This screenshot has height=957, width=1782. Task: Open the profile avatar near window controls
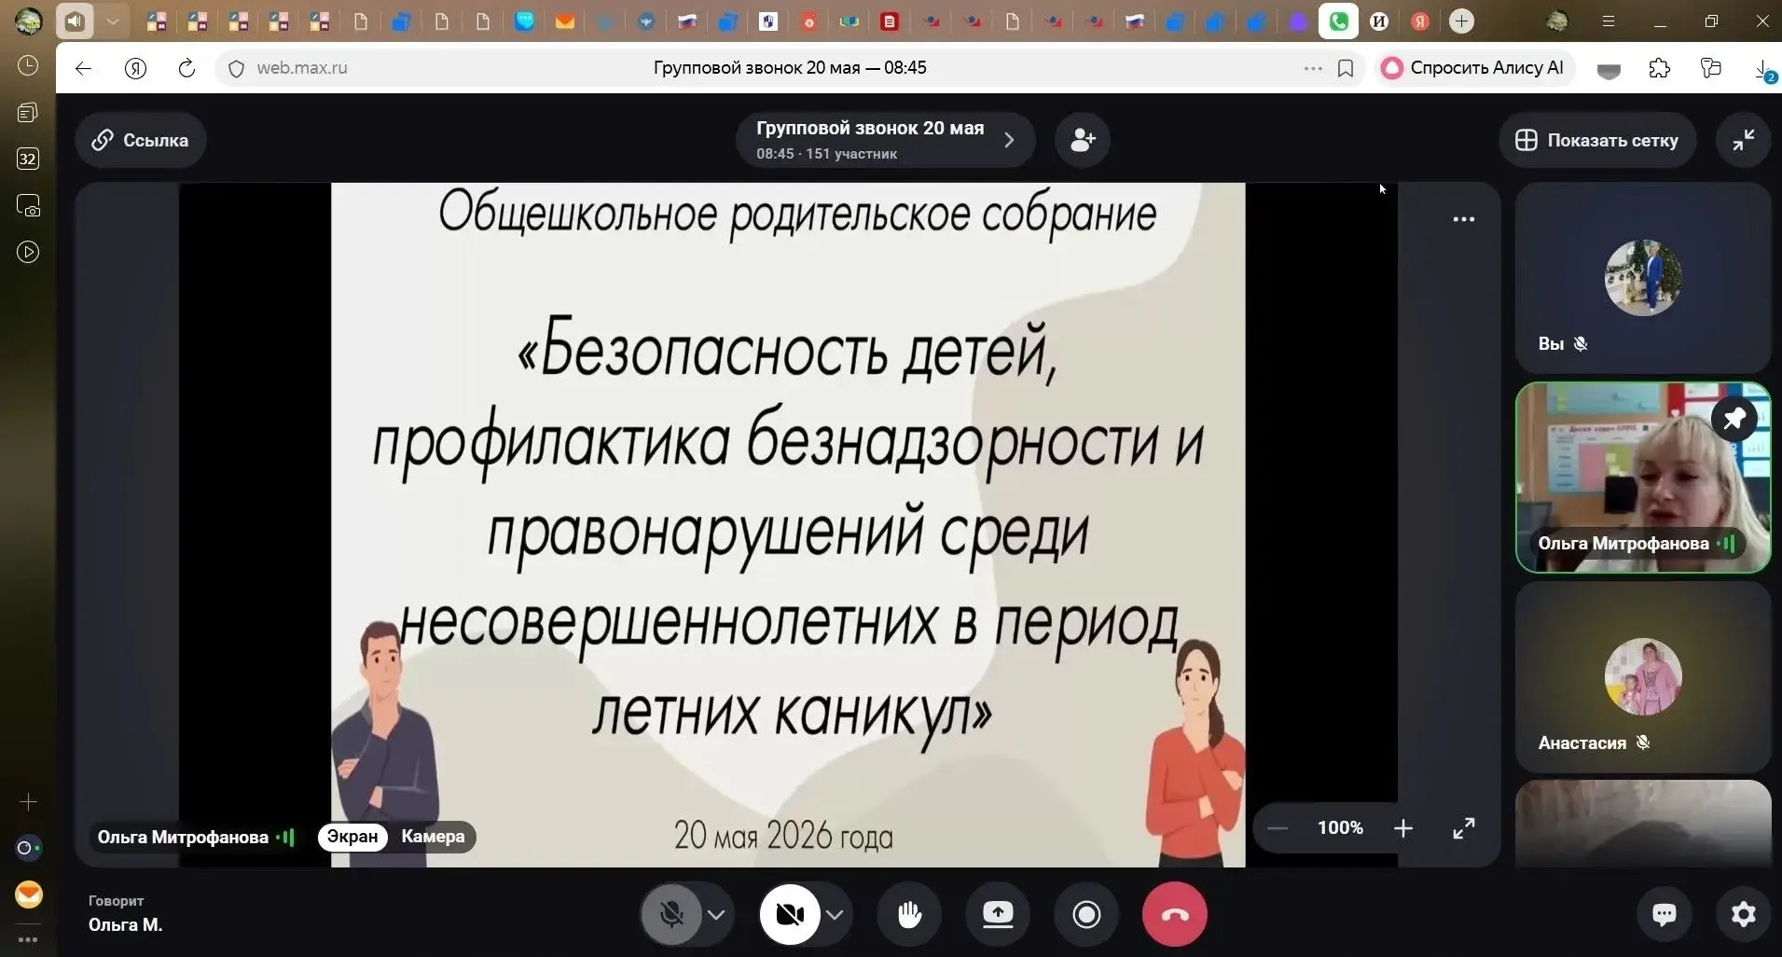1556,21
